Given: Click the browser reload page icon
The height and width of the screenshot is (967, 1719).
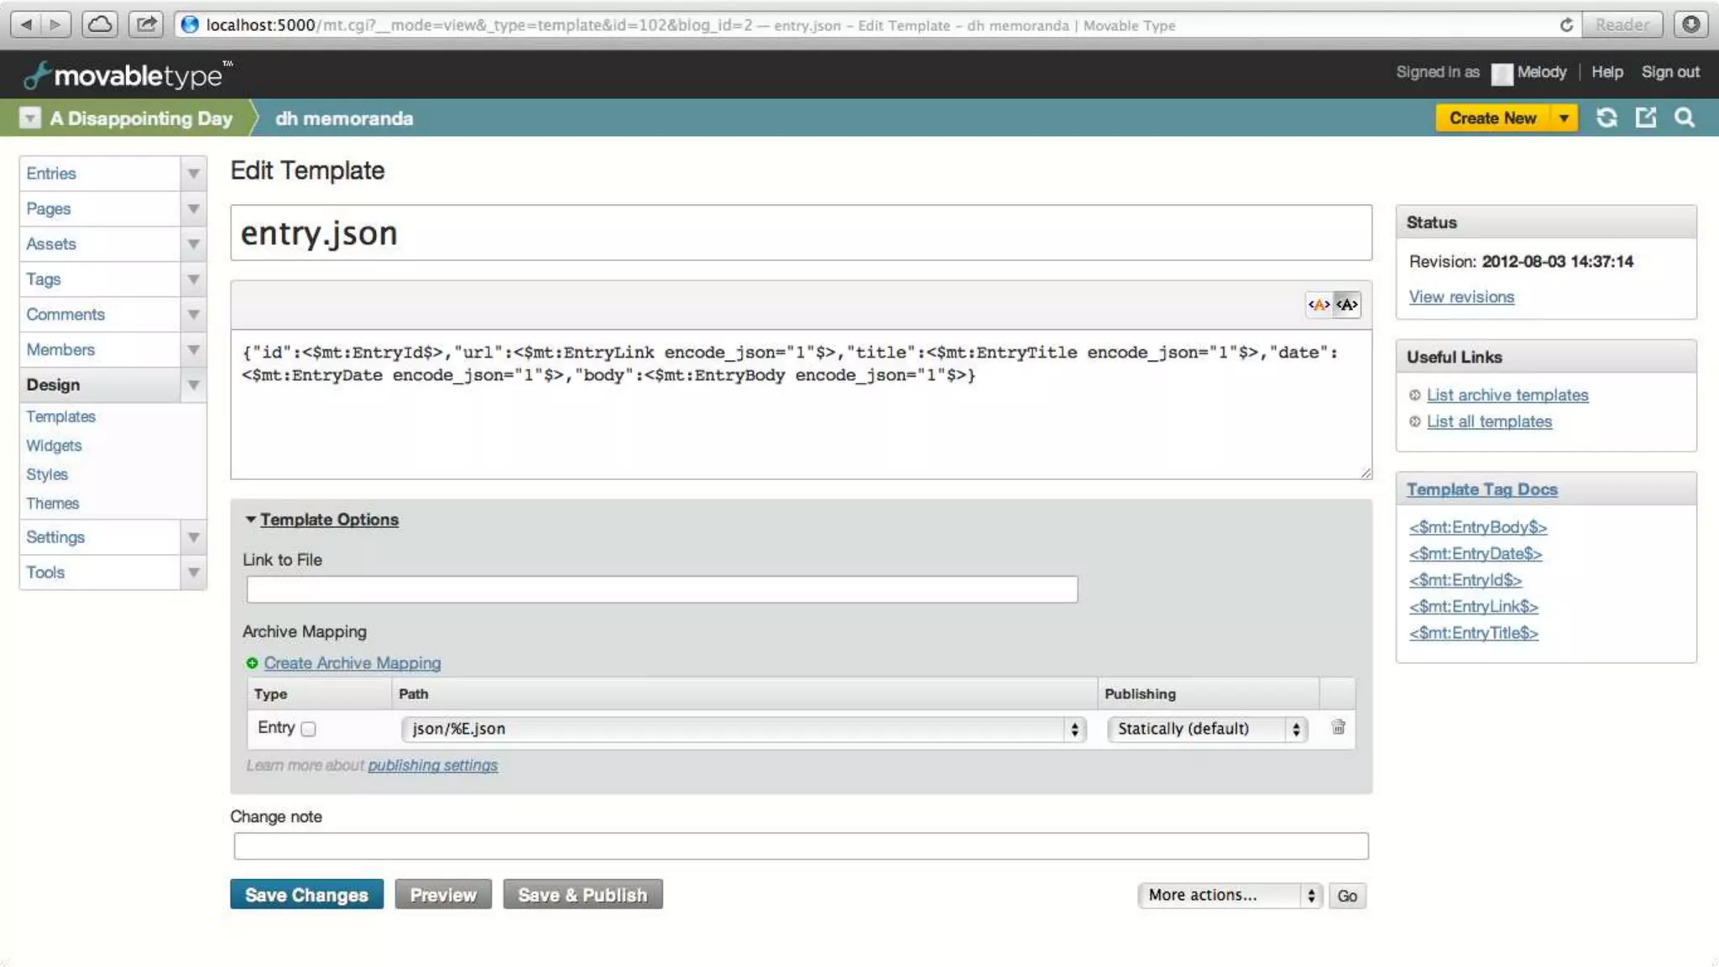Looking at the screenshot, I should (1566, 25).
